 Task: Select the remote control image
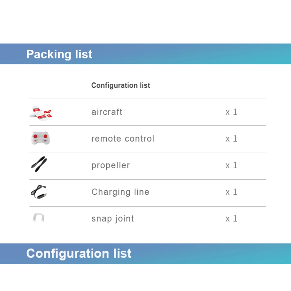click(x=40, y=138)
